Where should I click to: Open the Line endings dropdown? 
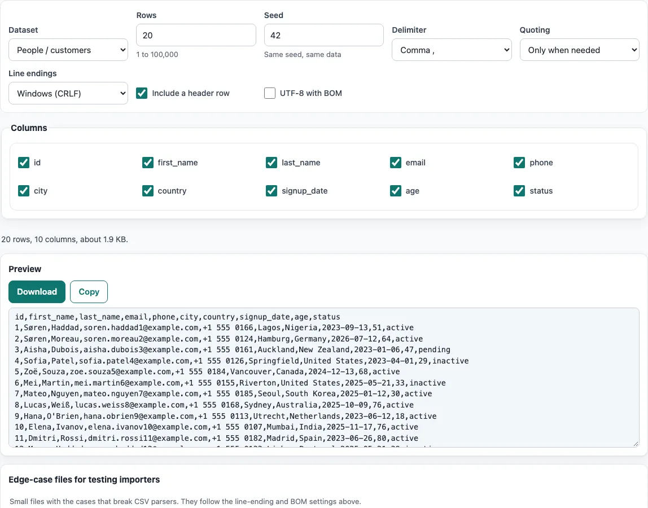68,94
